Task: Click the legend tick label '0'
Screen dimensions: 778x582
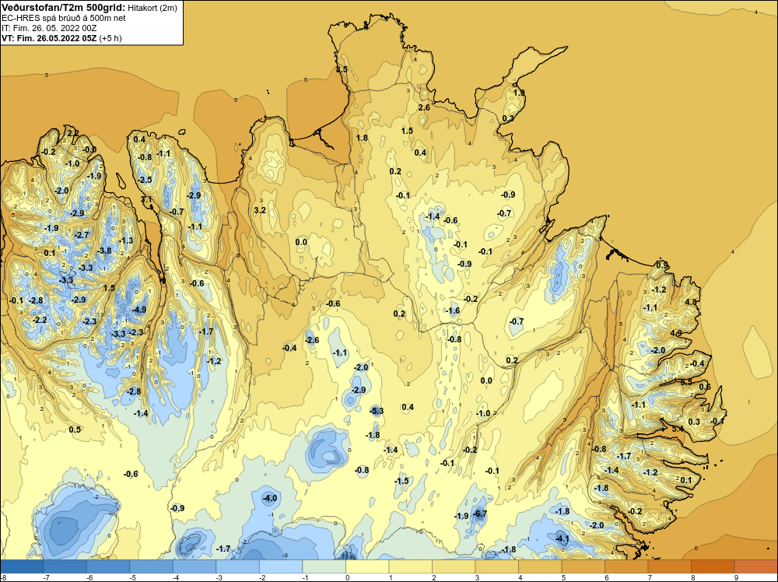Action: [348, 577]
